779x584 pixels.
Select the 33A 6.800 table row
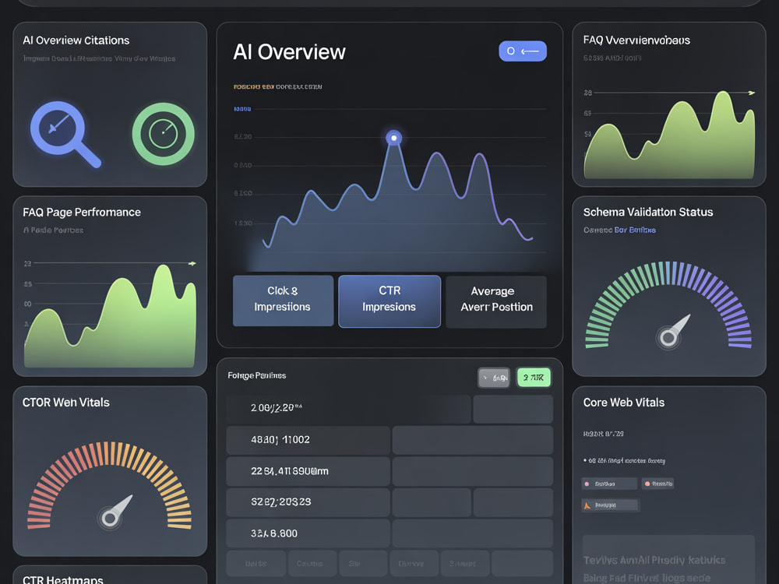coord(389,533)
